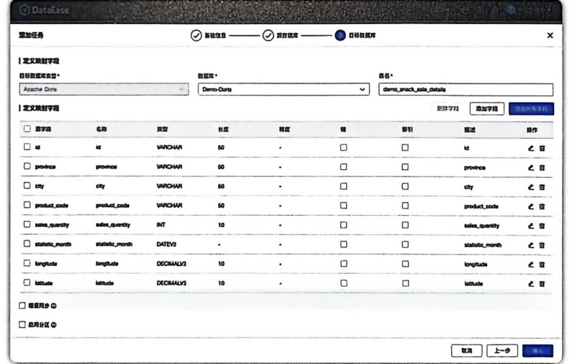Delete the product_code field row

(542, 206)
